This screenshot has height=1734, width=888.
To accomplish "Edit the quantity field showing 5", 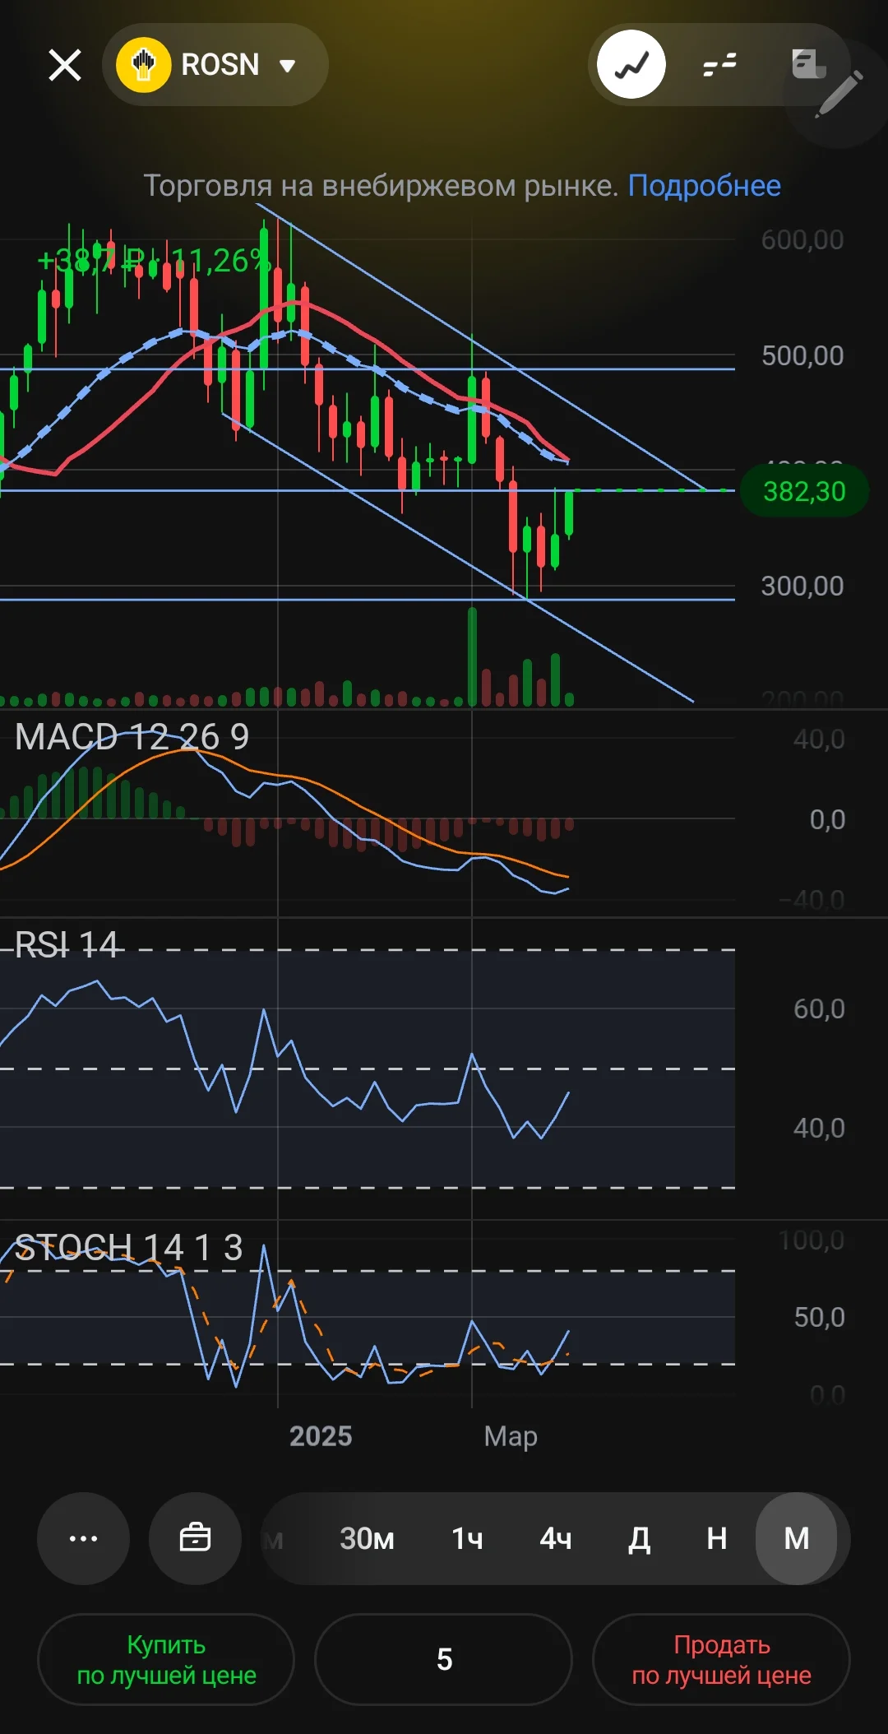I will click(443, 1659).
